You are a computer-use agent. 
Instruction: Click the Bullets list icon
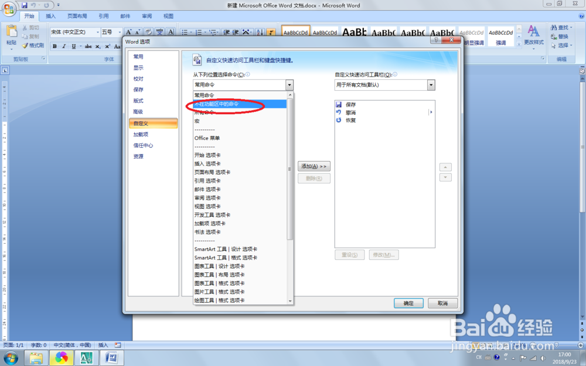click(185, 32)
